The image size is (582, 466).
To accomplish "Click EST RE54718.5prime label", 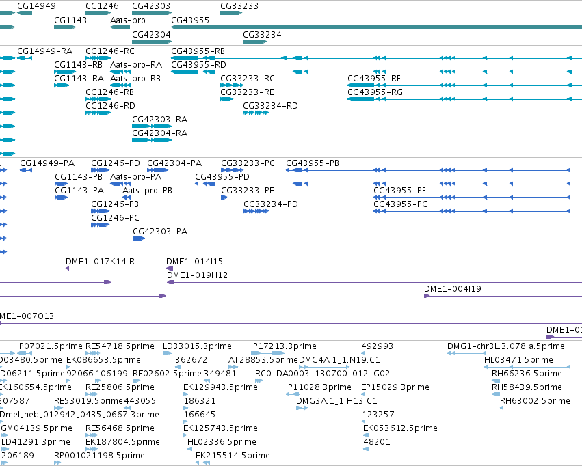I will tap(120, 346).
